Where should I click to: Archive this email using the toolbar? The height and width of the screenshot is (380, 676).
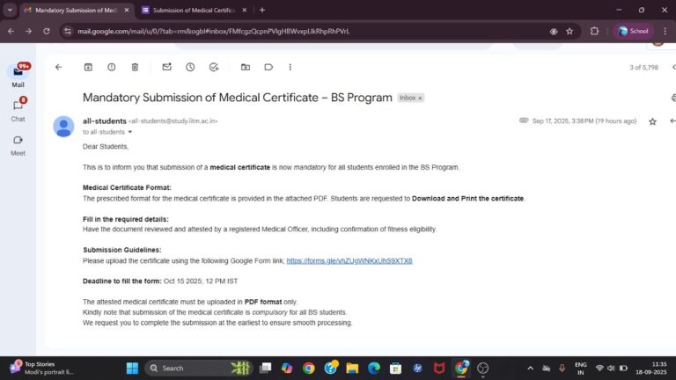point(88,67)
